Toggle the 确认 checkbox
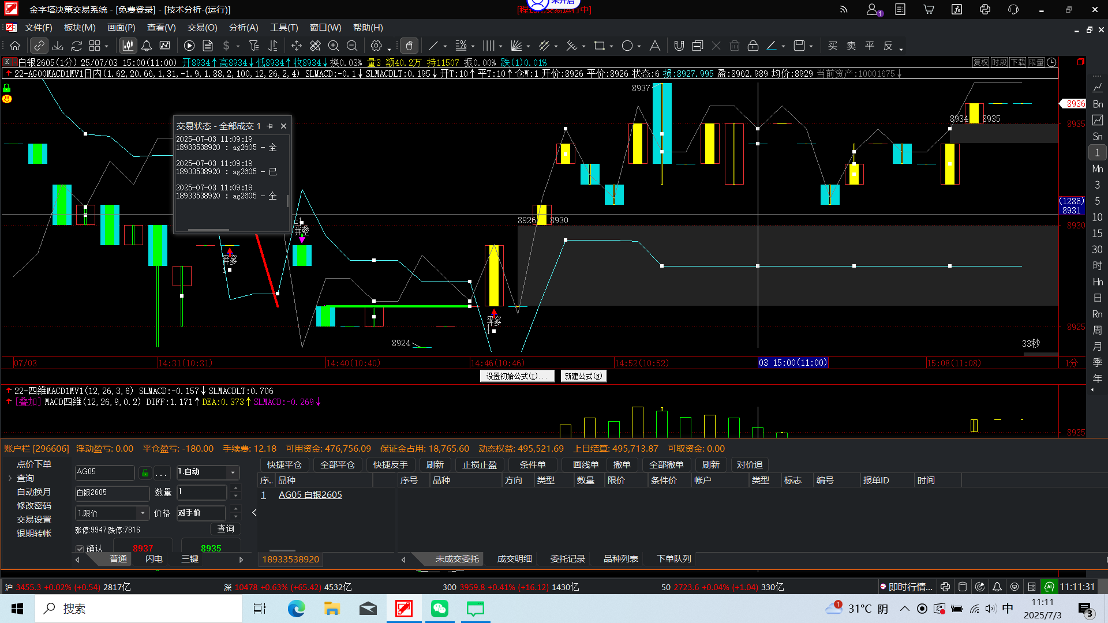Image resolution: width=1108 pixels, height=623 pixels. 80,549
